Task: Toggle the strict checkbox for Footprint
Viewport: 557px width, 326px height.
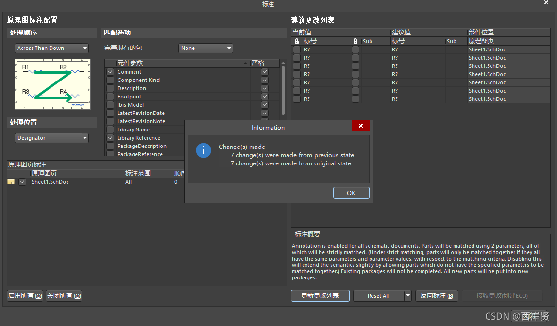Action: (265, 97)
